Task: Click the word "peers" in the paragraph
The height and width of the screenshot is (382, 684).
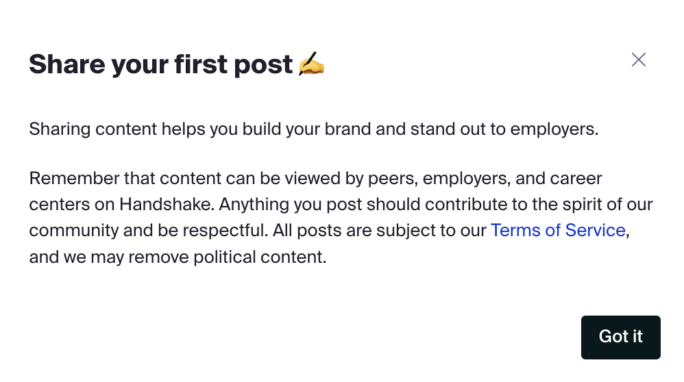Action: (393, 179)
